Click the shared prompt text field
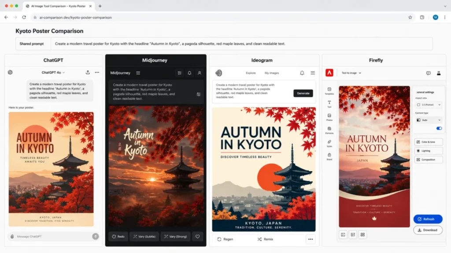451x253 pixels. point(242,44)
